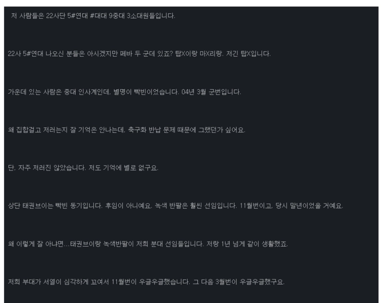The image size is (385, 303).
Task: Click the sentence '저도 기억에 별로 없구요.'
Action: point(123,168)
